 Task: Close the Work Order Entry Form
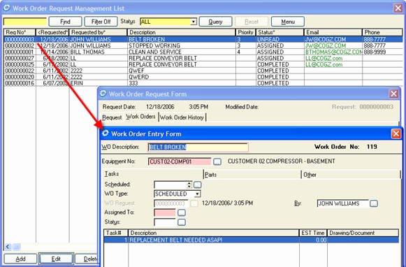click(x=396, y=133)
